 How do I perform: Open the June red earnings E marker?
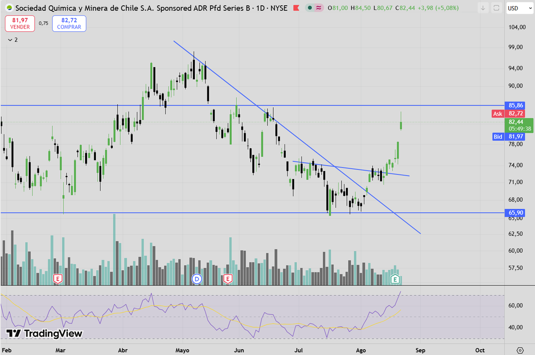click(228, 279)
